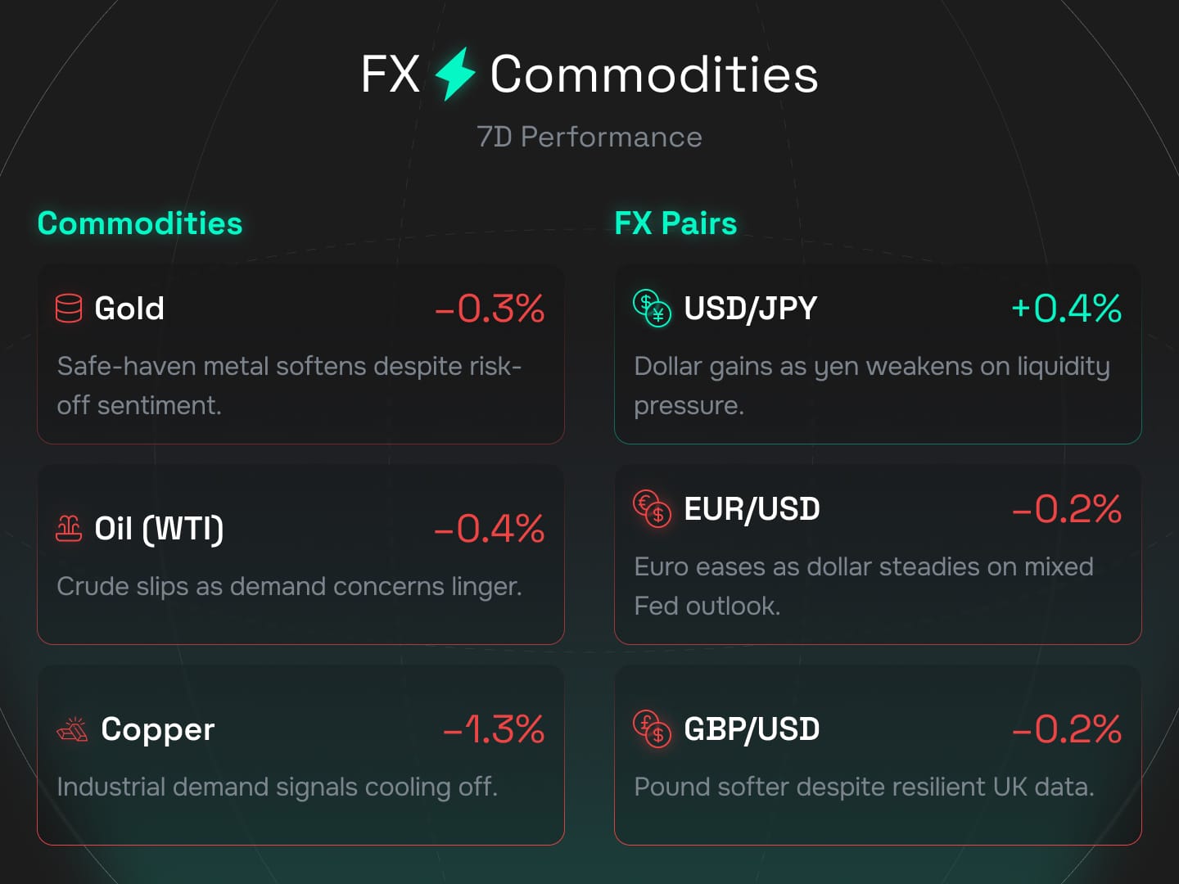Click the EUR/USD description text
1179x884 pixels.
tap(864, 586)
